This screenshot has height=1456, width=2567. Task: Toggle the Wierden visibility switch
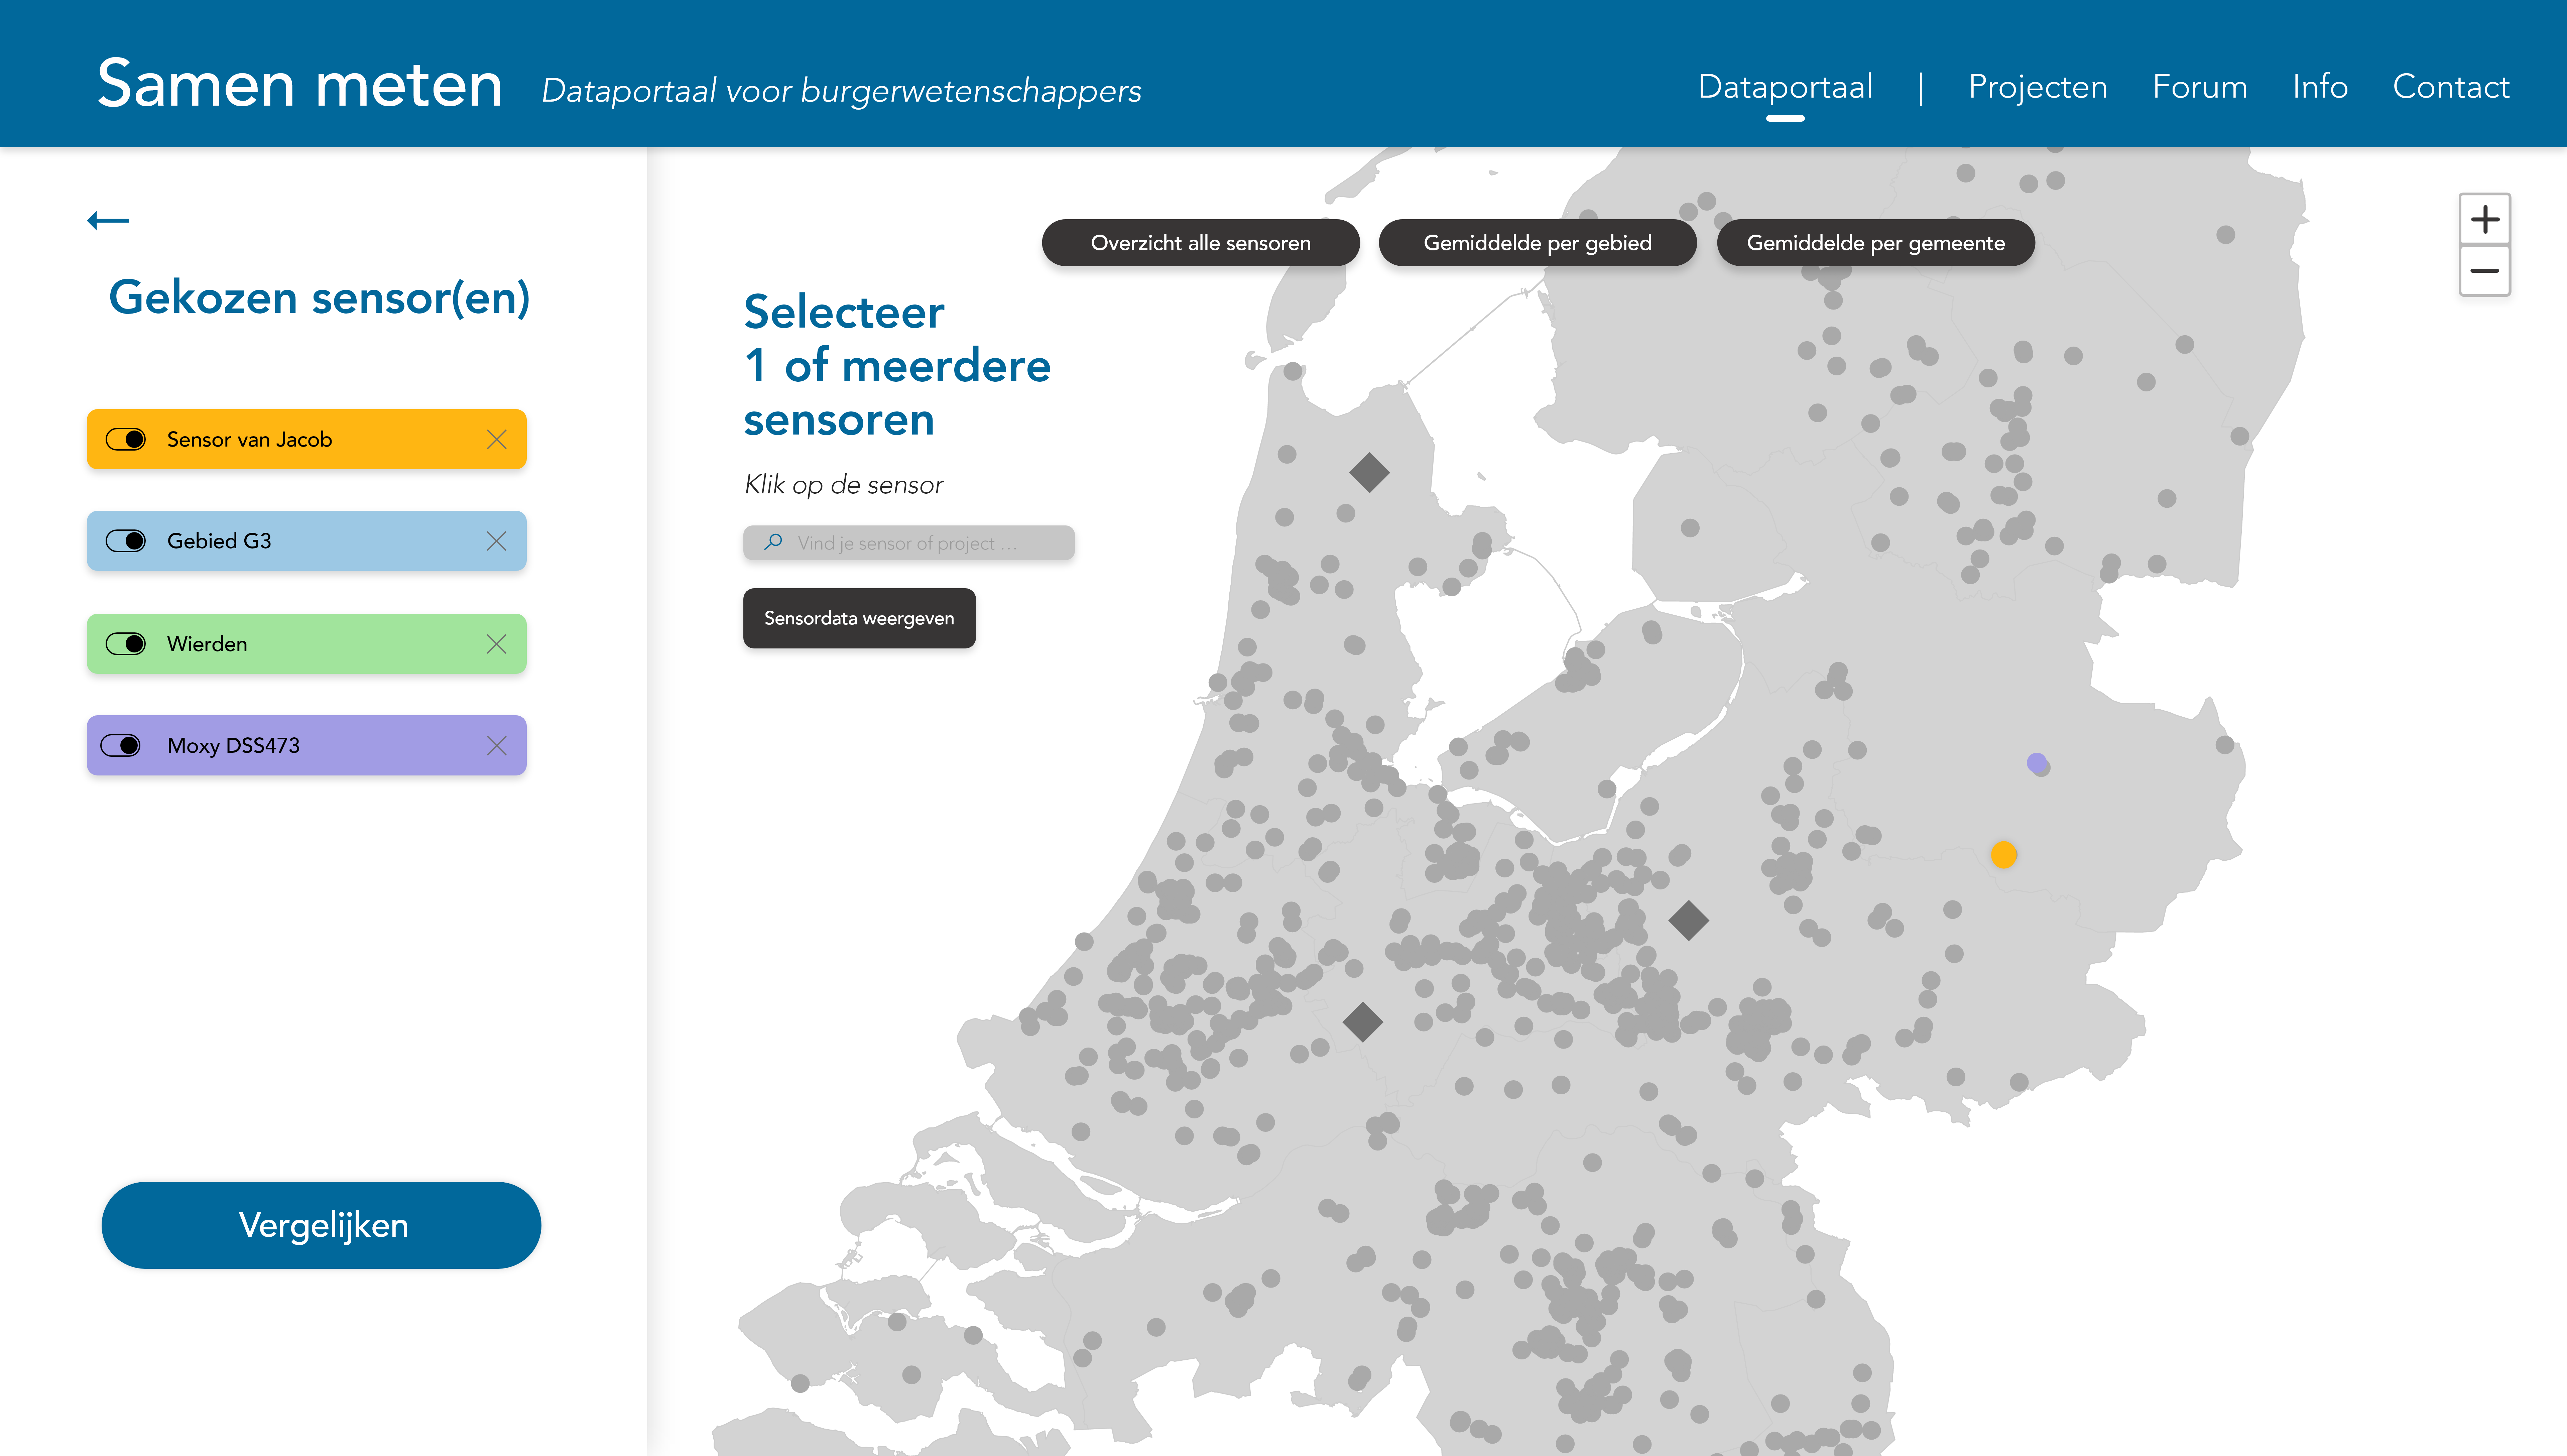(126, 644)
